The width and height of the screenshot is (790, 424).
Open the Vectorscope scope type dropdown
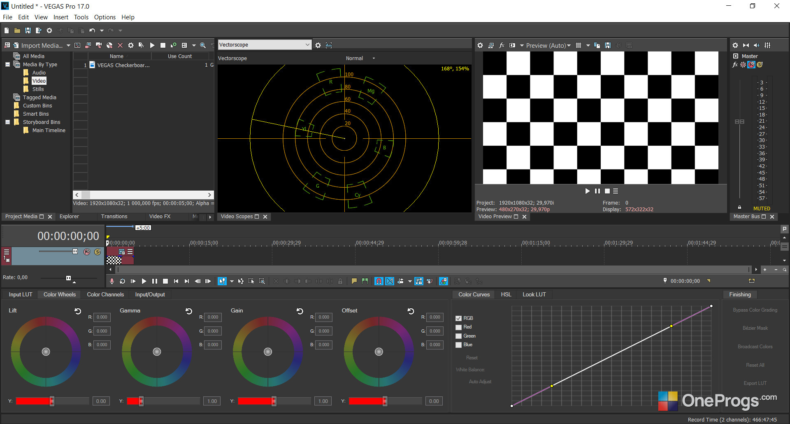(264, 45)
